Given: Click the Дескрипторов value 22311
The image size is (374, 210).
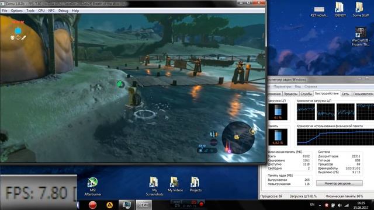Looking at the screenshot, I should tap(356, 156).
